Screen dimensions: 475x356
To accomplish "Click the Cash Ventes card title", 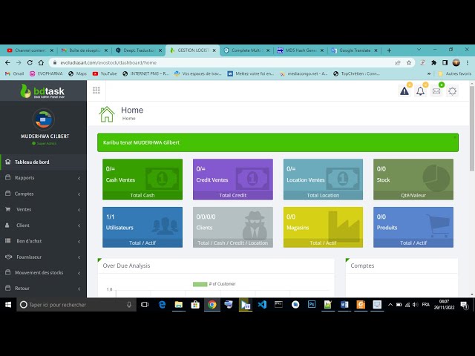I will pos(120,179).
